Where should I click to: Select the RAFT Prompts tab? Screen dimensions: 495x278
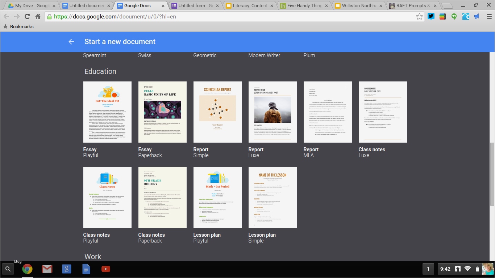pyautogui.click(x=411, y=6)
